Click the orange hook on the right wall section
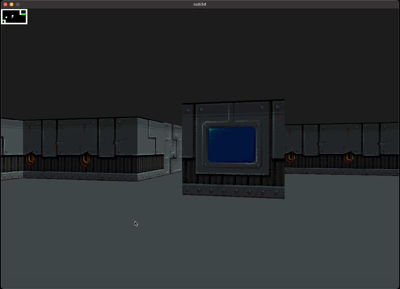The width and height of the screenshot is (400, 289). (290, 157)
